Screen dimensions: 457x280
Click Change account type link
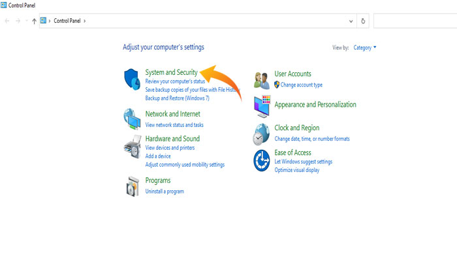pyautogui.click(x=301, y=85)
